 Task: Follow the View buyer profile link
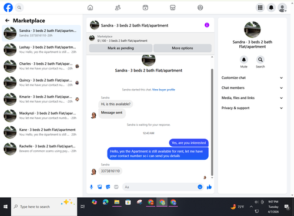[x=163, y=90]
